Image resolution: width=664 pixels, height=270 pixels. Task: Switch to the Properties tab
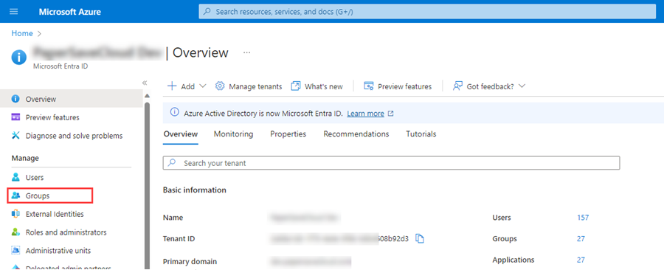point(288,134)
